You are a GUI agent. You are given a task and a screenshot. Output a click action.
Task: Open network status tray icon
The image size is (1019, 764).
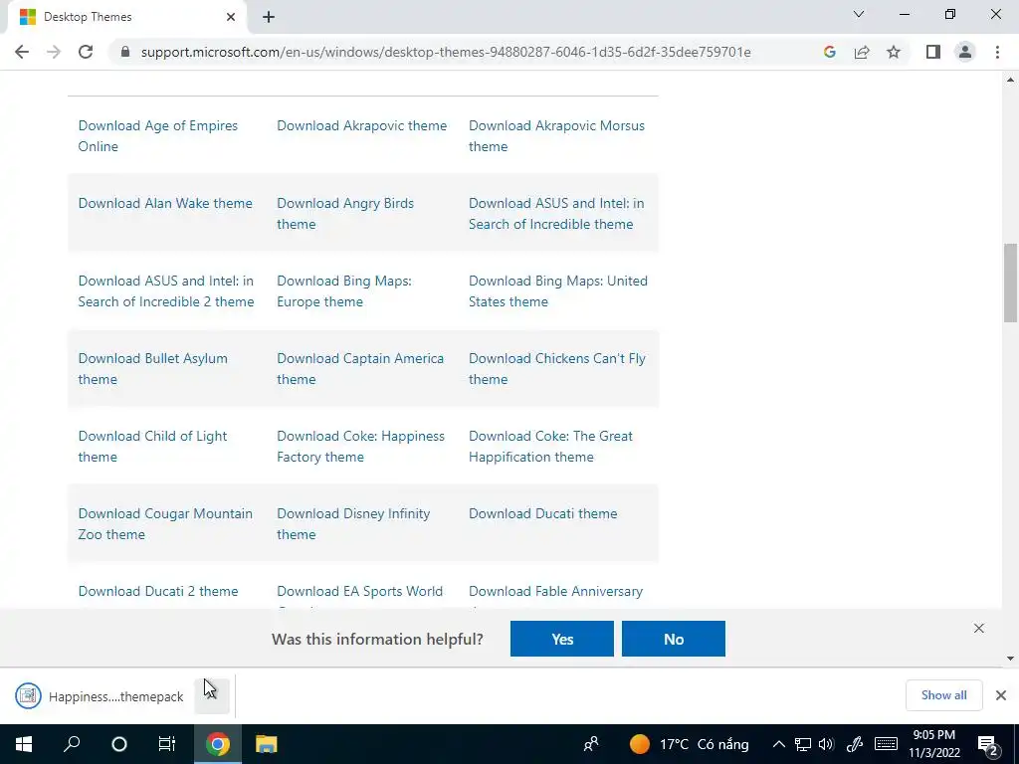(x=803, y=744)
